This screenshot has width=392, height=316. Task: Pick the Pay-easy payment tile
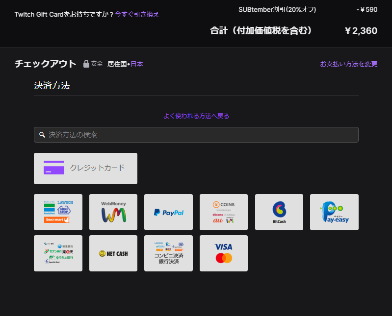[x=334, y=212]
